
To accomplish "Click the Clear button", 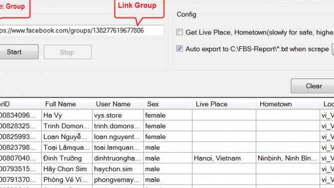I will click(x=313, y=86).
